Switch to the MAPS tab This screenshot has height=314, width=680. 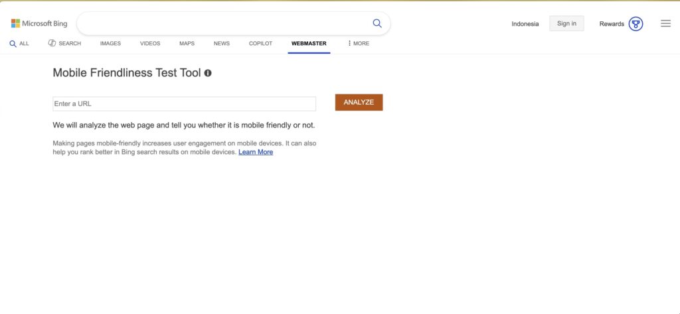[x=187, y=43]
